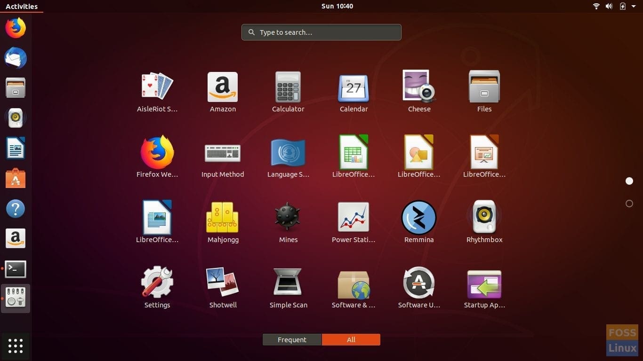This screenshot has height=361, width=643.
Task: Open Amazon icon in the dock
Action: [16, 239]
